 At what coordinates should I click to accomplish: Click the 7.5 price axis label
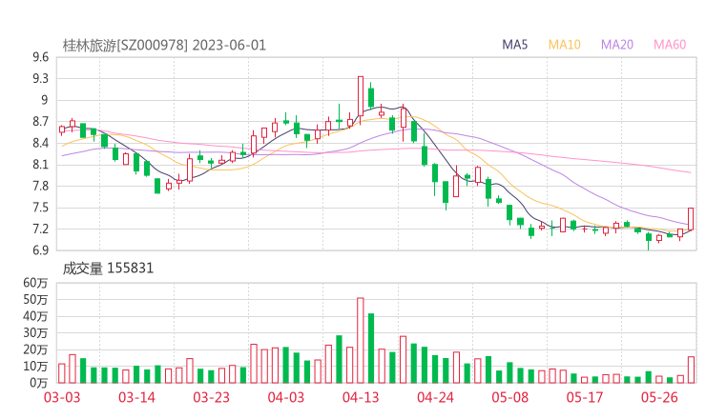40,208
